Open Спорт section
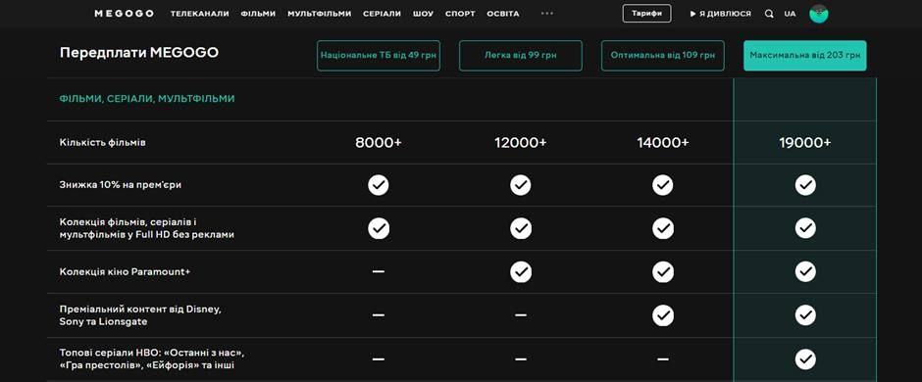Screen dimensions: 922x382 point(460,14)
